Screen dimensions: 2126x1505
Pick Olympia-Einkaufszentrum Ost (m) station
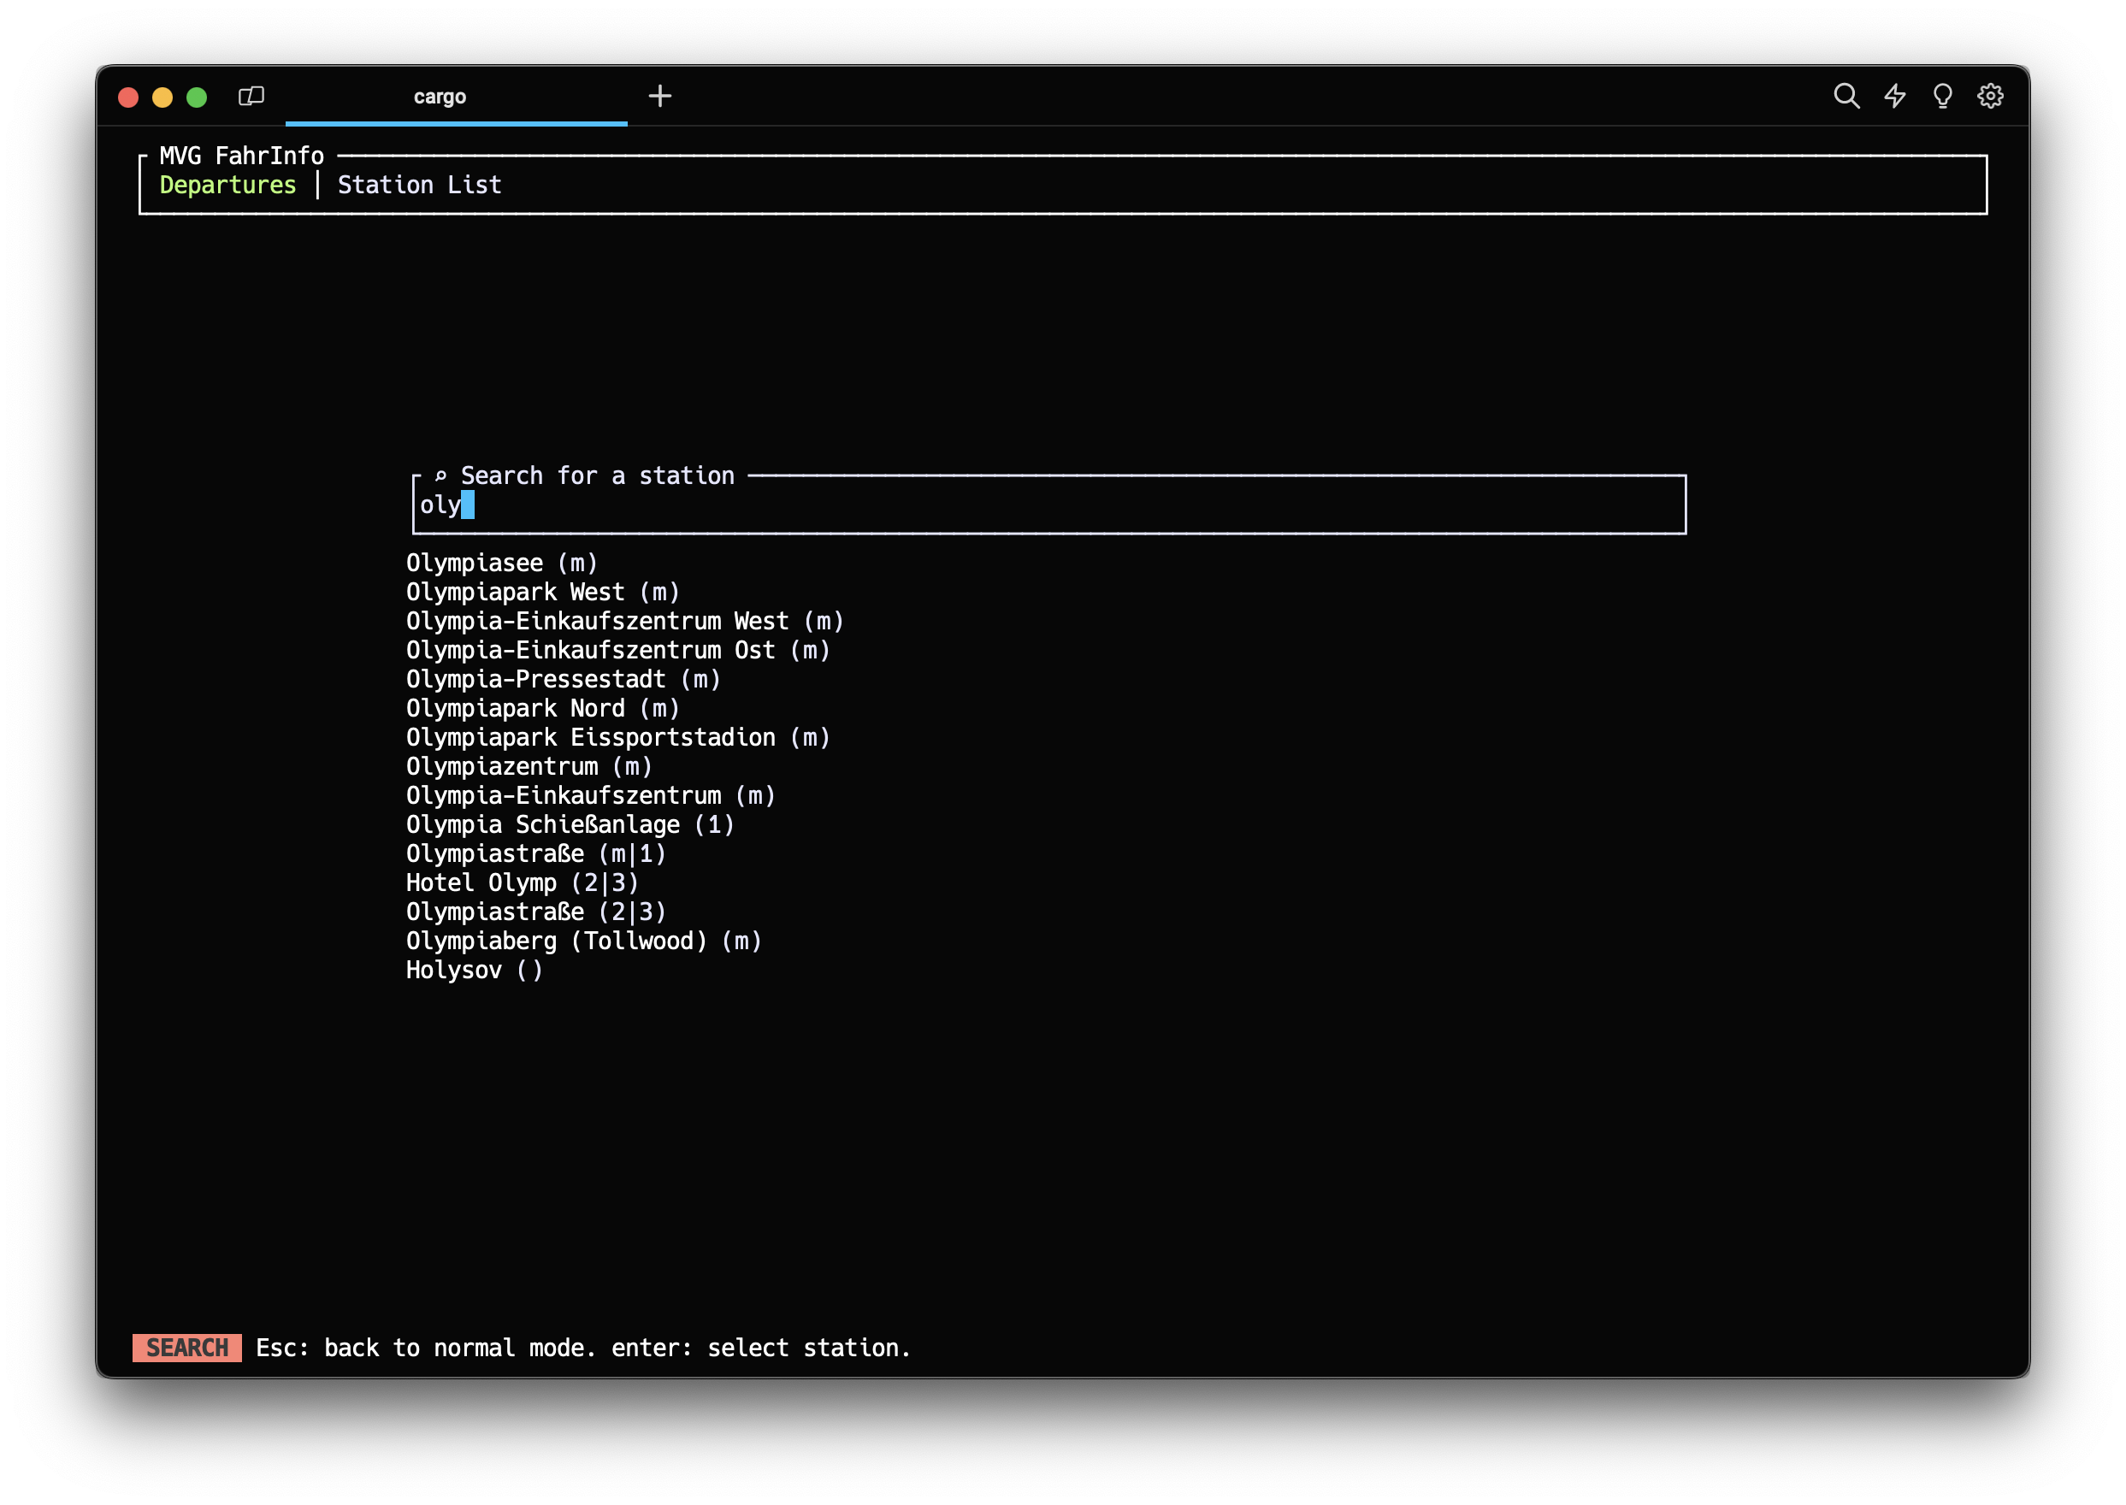pos(617,650)
